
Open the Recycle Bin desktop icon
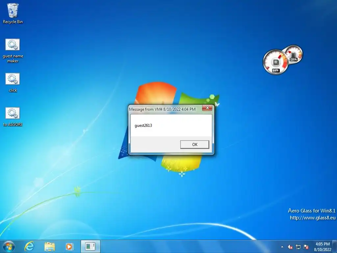tap(13, 13)
